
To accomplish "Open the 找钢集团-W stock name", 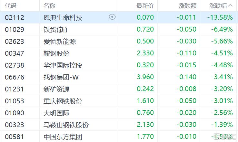I will pos(61,77).
